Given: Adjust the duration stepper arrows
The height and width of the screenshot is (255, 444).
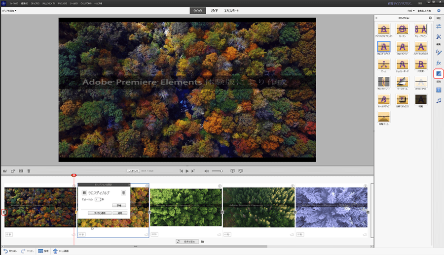Looking at the screenshot, I should coord(101,199).
